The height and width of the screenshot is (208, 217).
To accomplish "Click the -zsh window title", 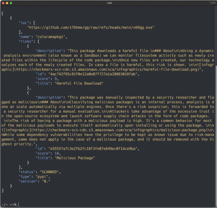I will point(109,3).
